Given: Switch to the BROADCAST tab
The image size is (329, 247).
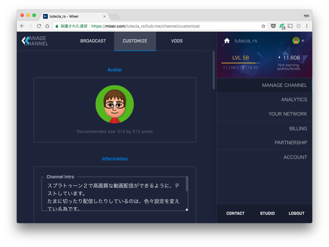Looking at the screenshot, I should tap(93, 41).
